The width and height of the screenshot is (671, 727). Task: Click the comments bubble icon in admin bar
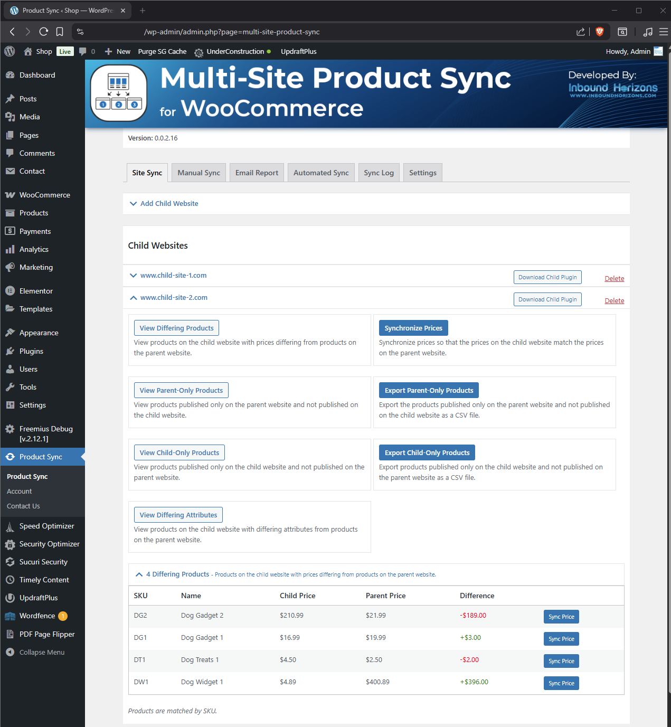(83, 51)
